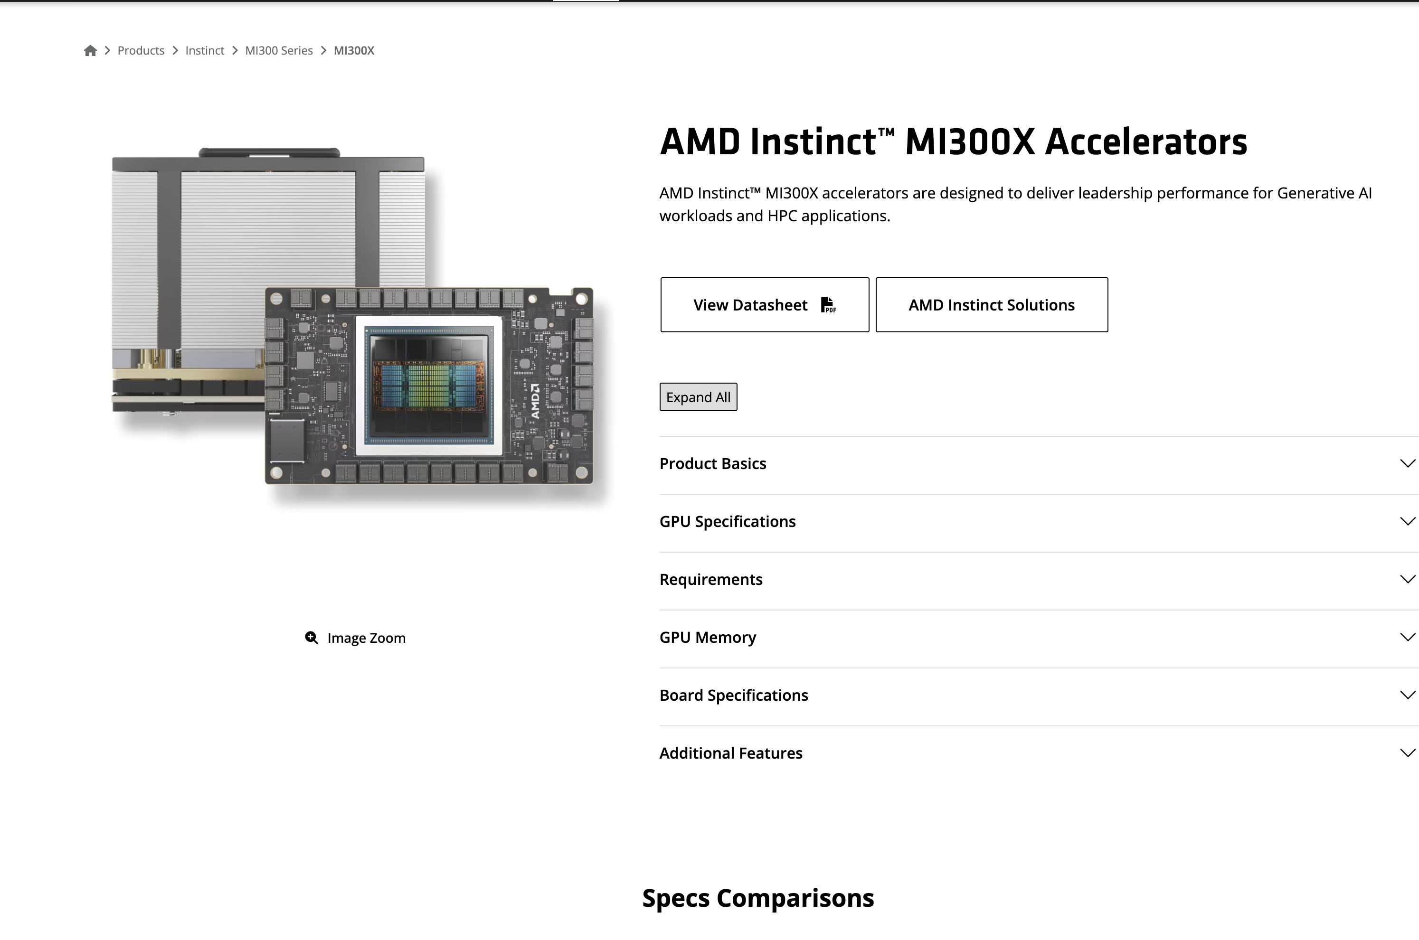Open the Products breadcrumb link
1419x940 pixels.
coord(141,50)
